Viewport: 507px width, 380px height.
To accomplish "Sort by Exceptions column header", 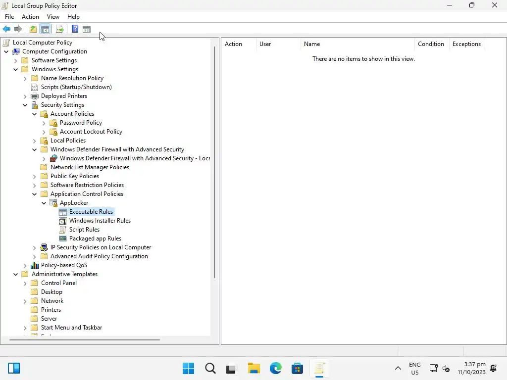I will [x=466, y=44].
